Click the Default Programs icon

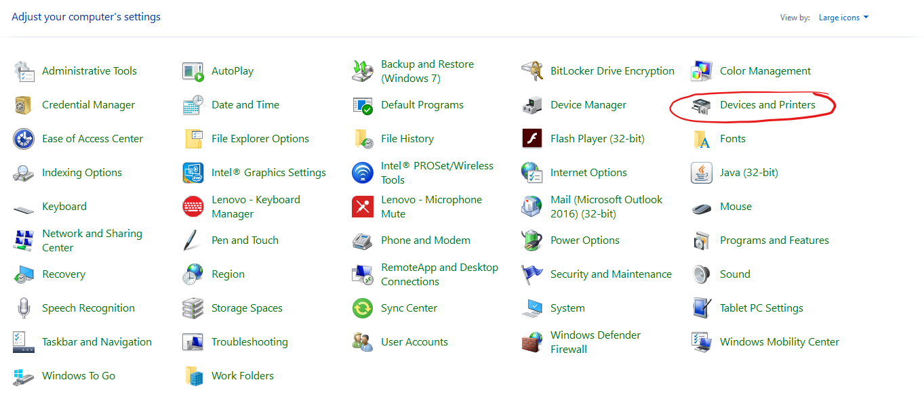pyautogui.click(x=363, y=105)
